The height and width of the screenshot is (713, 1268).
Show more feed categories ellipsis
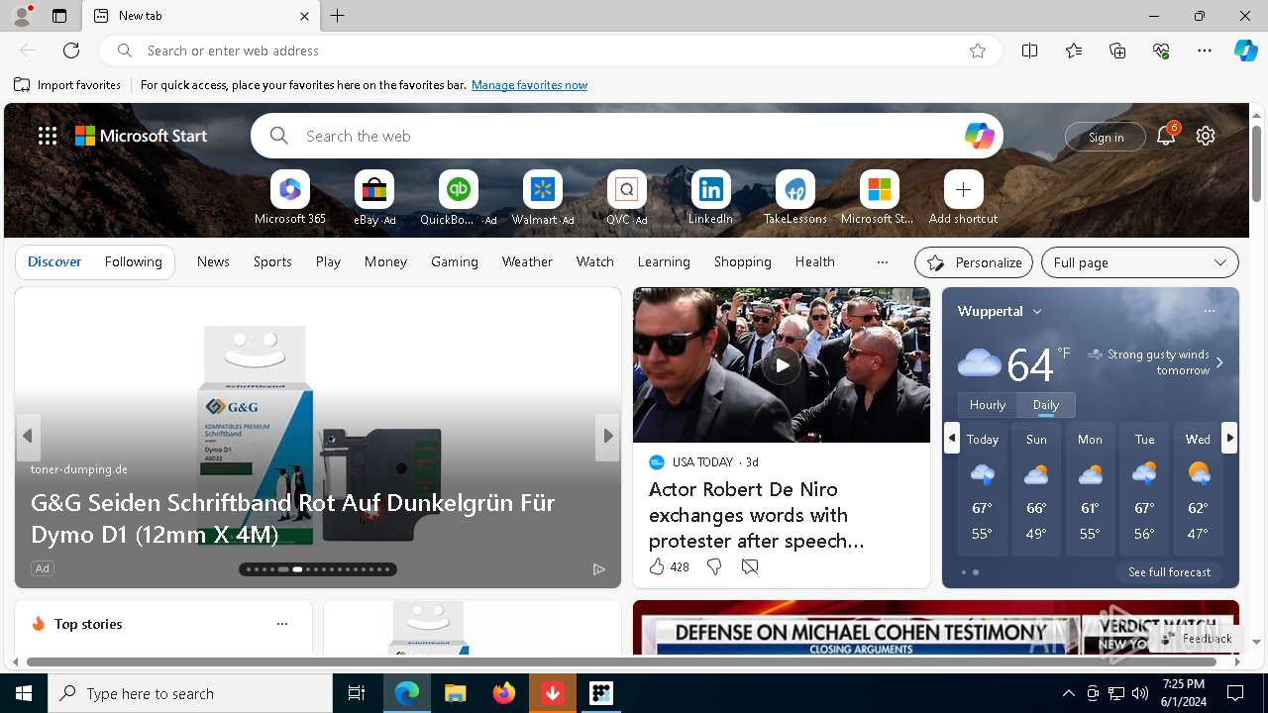tap(883, 262)
